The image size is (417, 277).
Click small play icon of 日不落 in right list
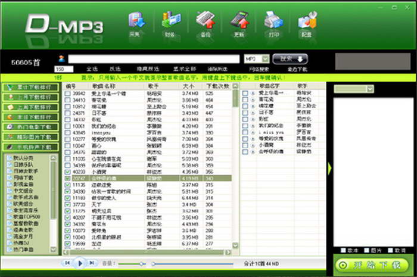253,113
